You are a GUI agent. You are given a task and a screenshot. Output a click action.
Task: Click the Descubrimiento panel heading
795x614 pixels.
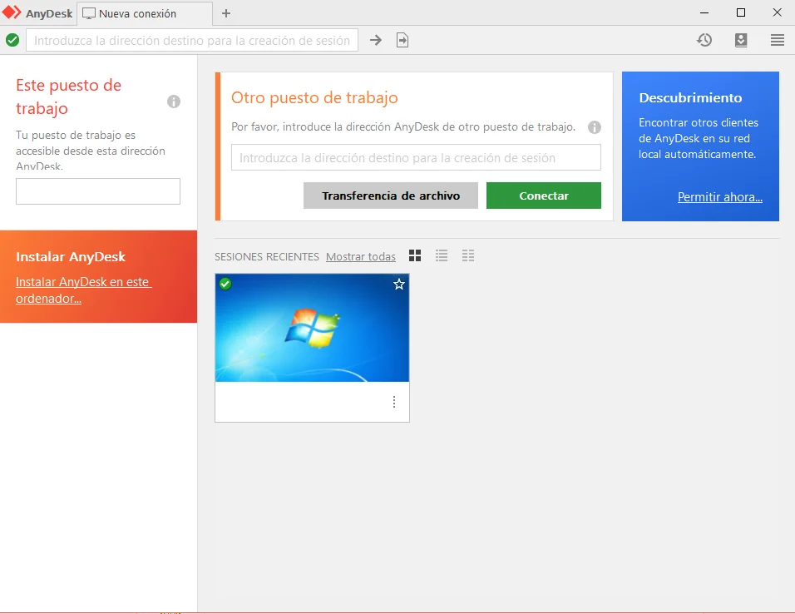tap(690, 97)
